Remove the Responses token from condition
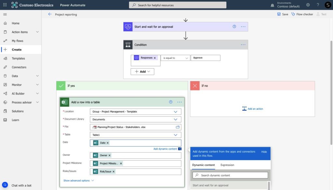This screenshot has width=333, height=190. 154,58
